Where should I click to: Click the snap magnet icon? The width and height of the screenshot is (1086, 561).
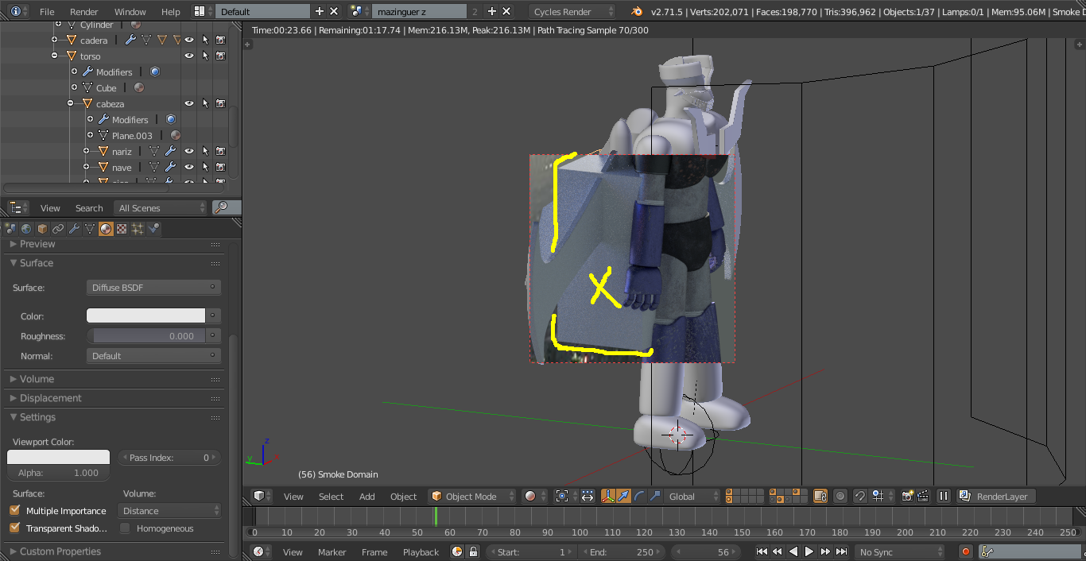[860, 496]
